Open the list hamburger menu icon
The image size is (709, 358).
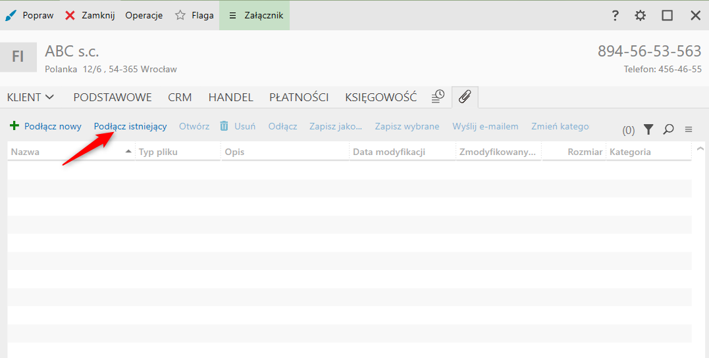tap(689, 129)
